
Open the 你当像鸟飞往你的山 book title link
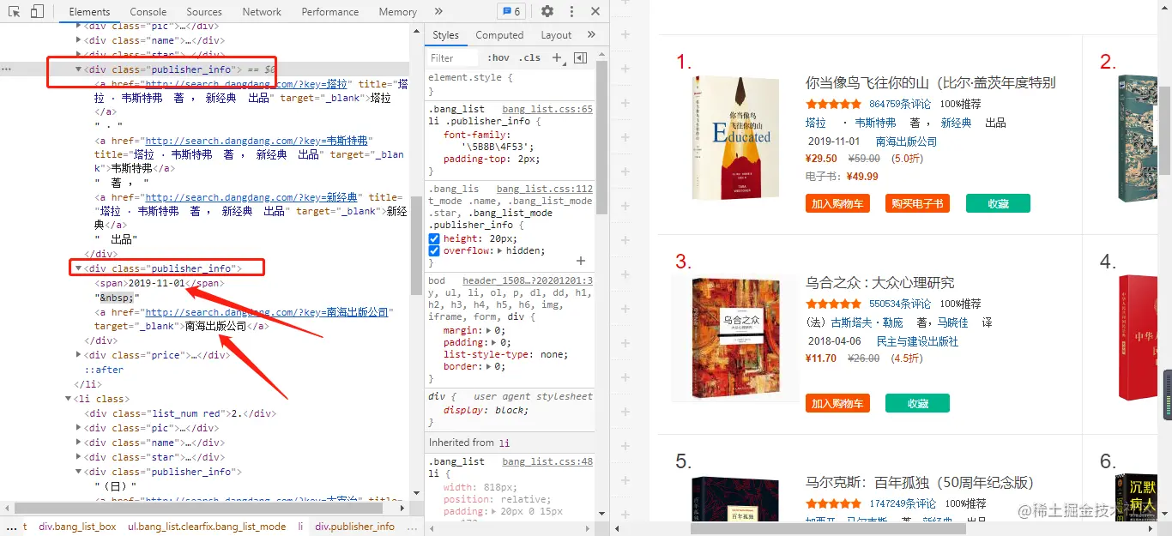click(x=931, y=82)
